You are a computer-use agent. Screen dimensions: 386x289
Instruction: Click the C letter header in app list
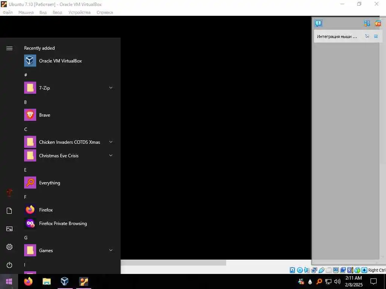click(x=26, y=129)
